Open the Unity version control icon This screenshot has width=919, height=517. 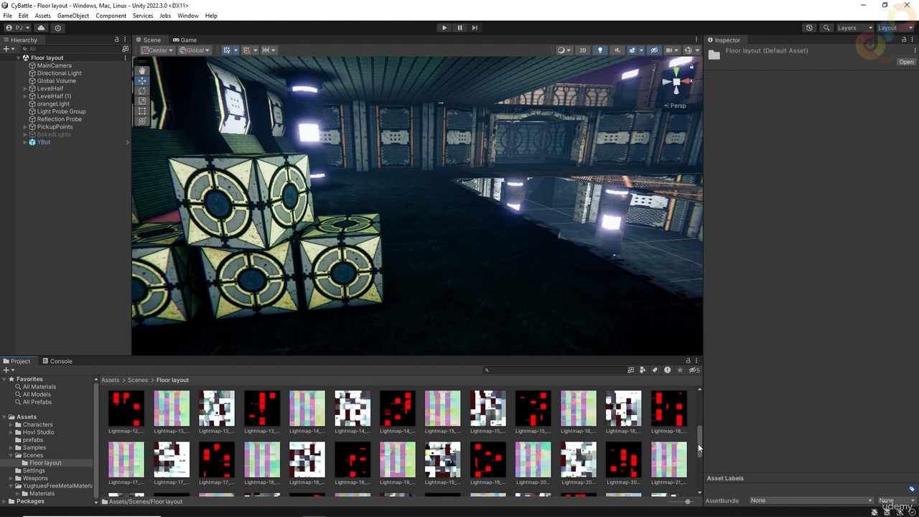coord(57,28)
